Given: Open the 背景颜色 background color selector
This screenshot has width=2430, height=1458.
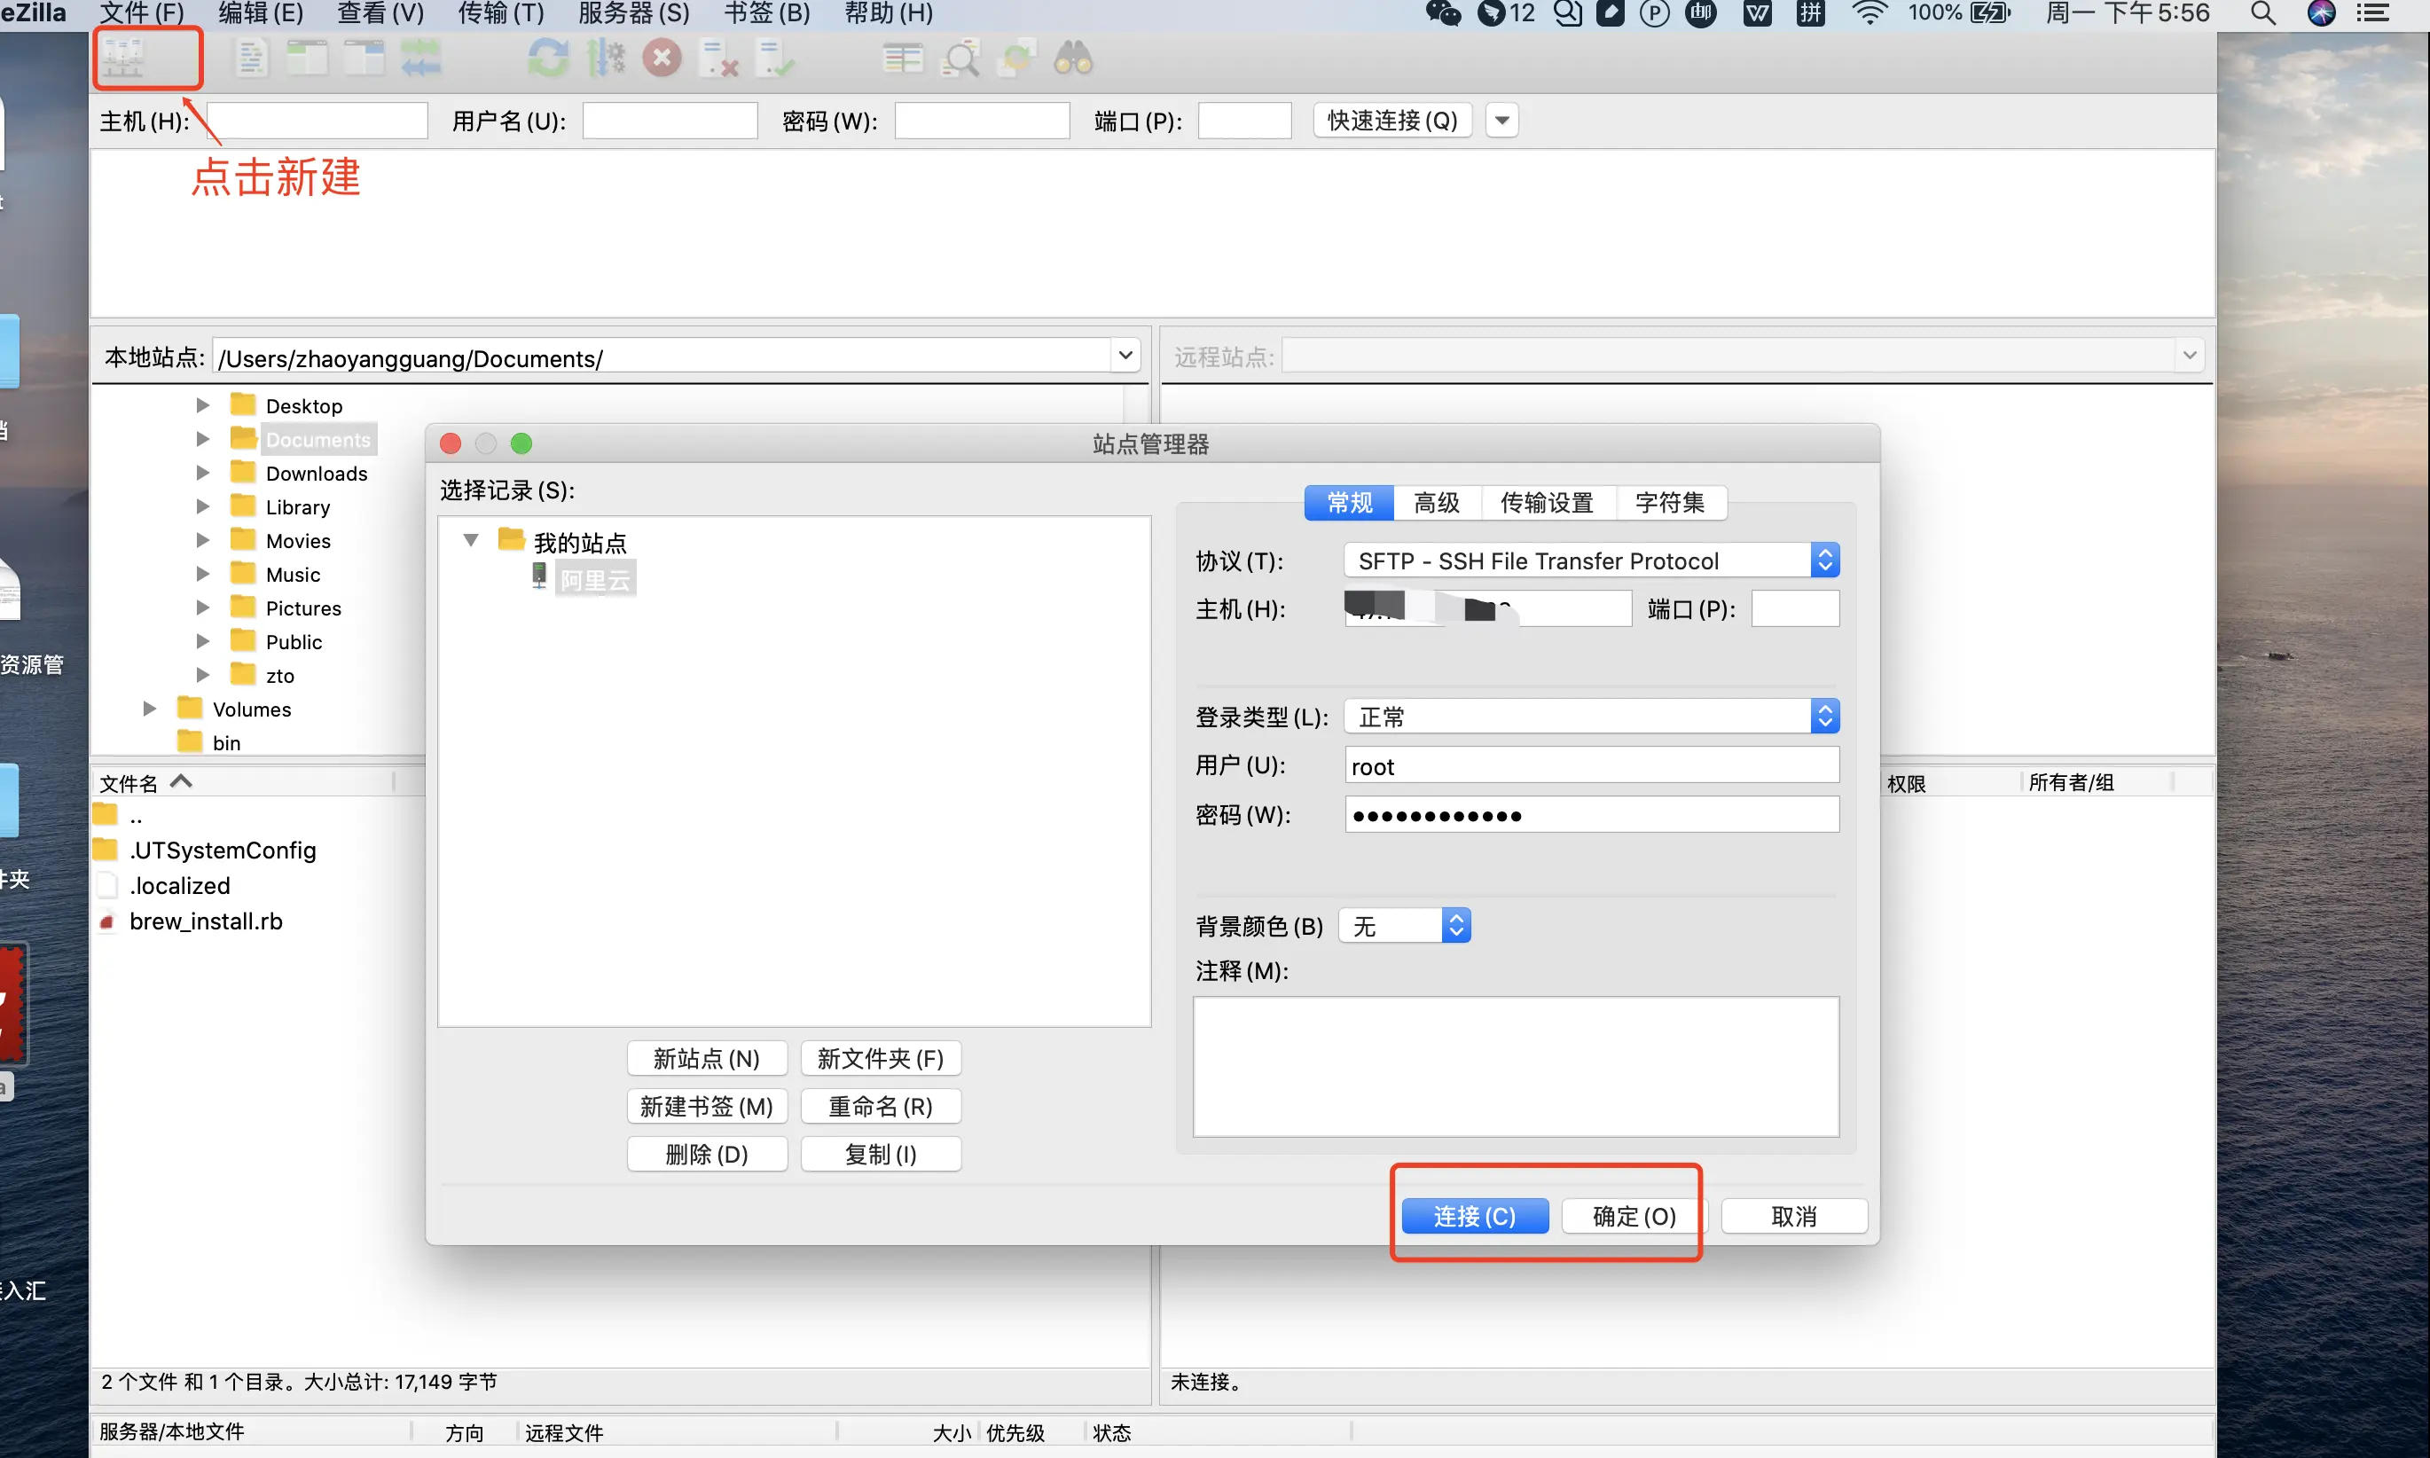Looking at the screenshot, I should pos(1404,926).
